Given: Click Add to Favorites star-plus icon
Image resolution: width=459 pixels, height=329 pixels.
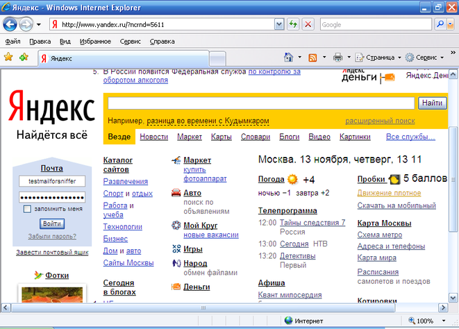Looking at the screenshot, I should coord(24,57).
